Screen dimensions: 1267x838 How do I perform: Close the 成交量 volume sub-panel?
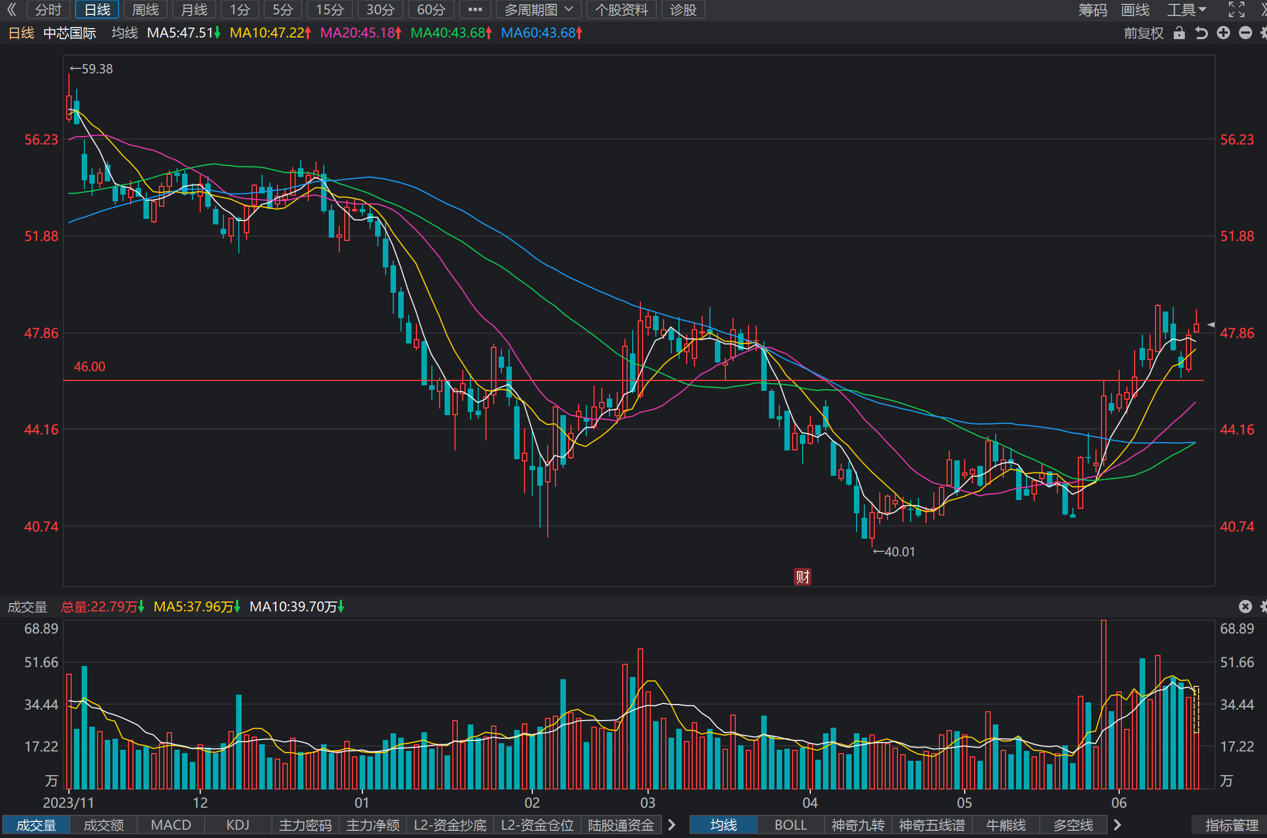[1245, 606]
